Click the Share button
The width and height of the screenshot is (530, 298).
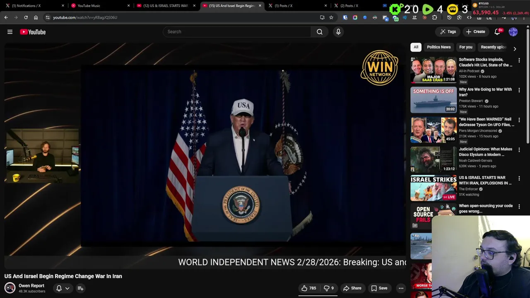pos(352,288)
